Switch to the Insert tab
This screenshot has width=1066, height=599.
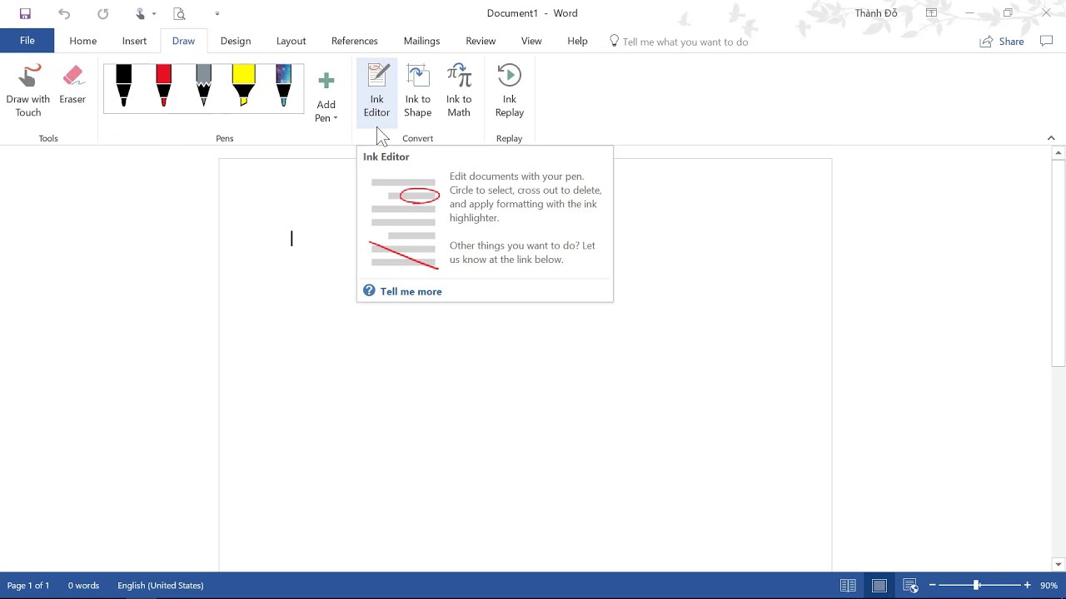tap(134, 41)
